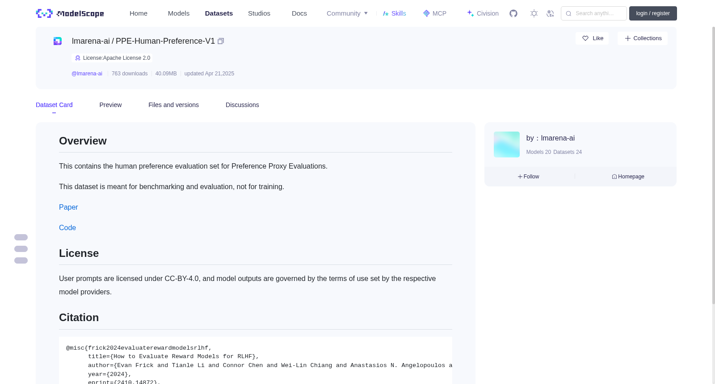The width and height of the screenshot is (715, 384).
Task: Select Datasets in the top navigation
Action: (x=219, y=13)
